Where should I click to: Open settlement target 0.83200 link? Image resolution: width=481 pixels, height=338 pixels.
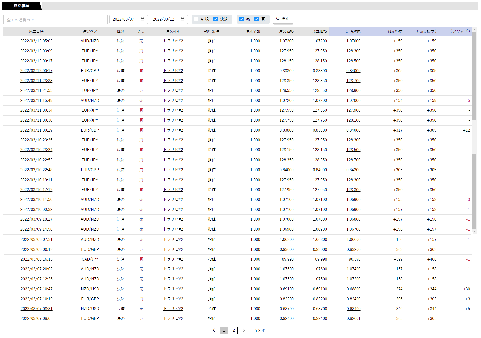354,250
